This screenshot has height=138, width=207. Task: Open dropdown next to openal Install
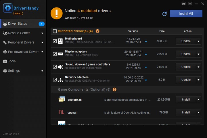pos(198,112)
